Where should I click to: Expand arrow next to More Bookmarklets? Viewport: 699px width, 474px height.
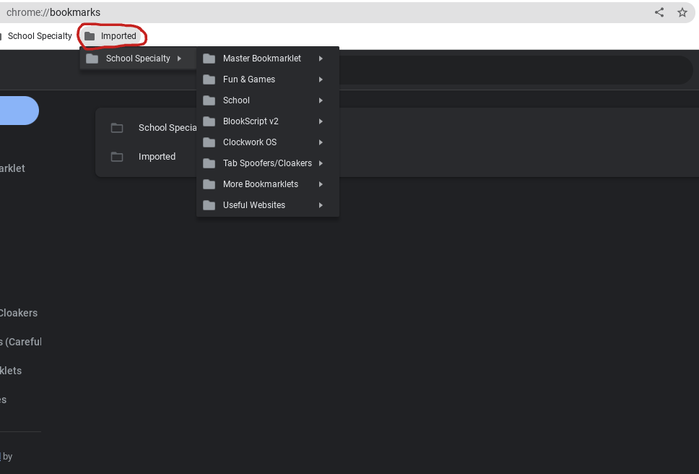[321, 184]
